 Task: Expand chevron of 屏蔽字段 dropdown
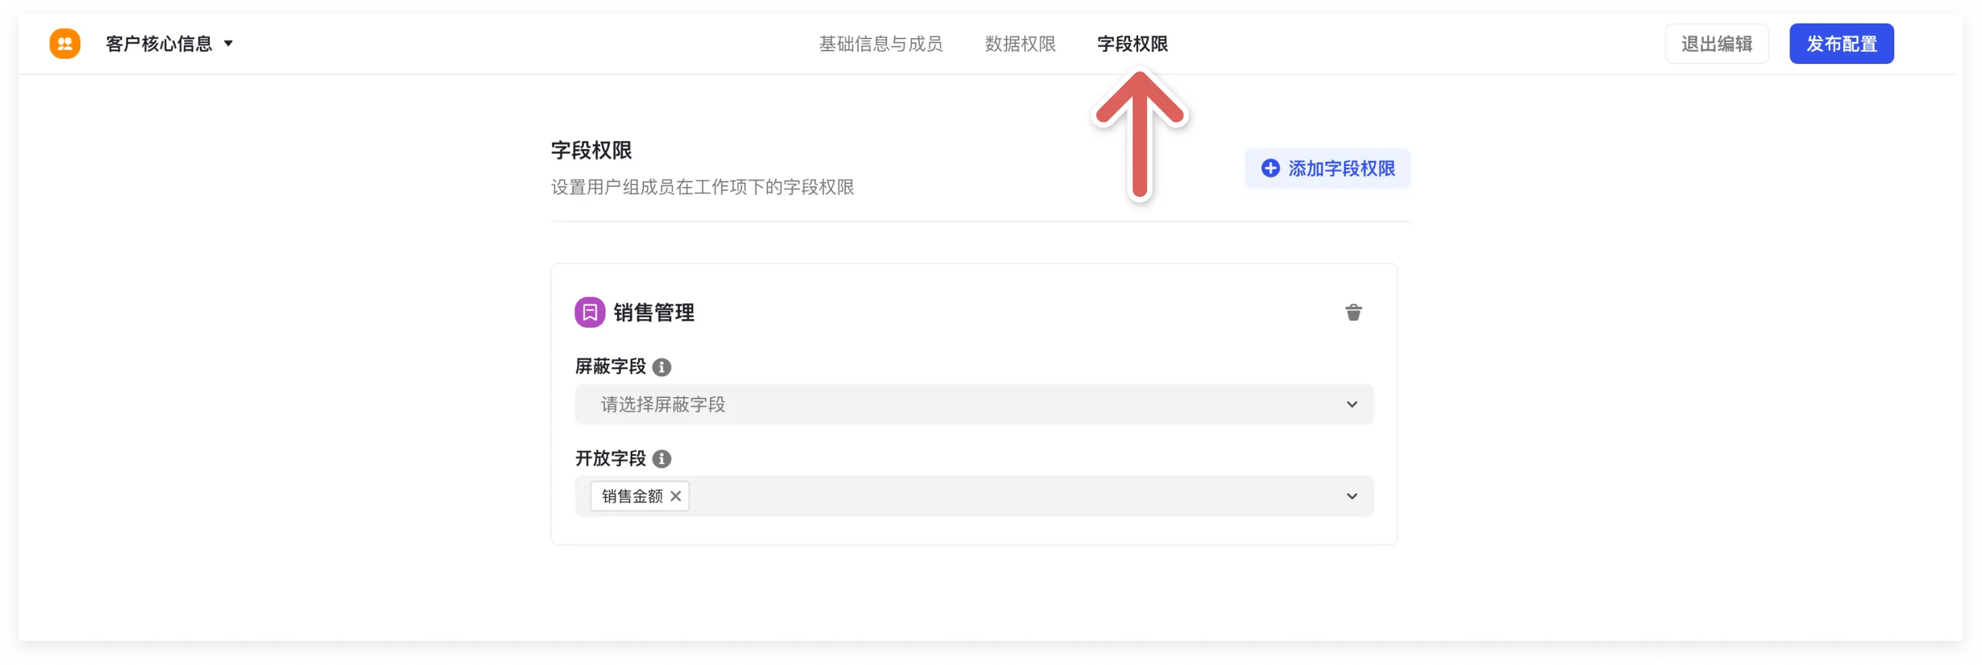(1351, 405)
